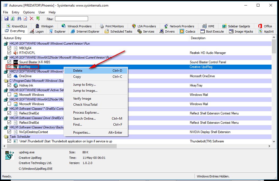Click the Description column header
The image size is (279, 181).
tap(230, 38)
